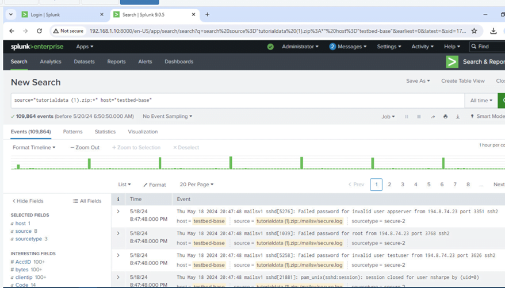Open the Apps menu
The width and height of the screenshot is (505, 288).
coord(85,47)
